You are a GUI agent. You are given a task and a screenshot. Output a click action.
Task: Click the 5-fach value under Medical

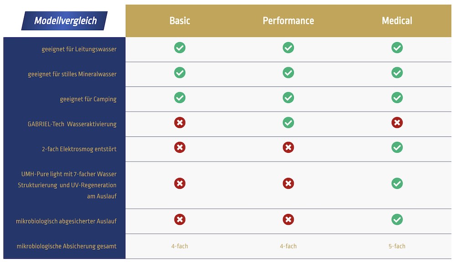[397, 246]
